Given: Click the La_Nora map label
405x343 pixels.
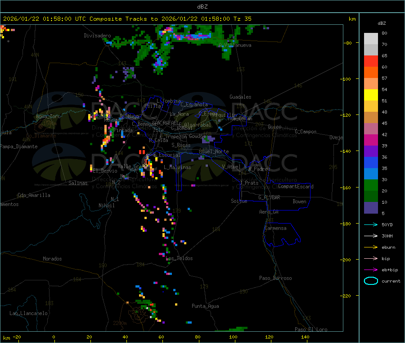Looking at the screenshot, I should pyautogui.click(x=179, y=114).
